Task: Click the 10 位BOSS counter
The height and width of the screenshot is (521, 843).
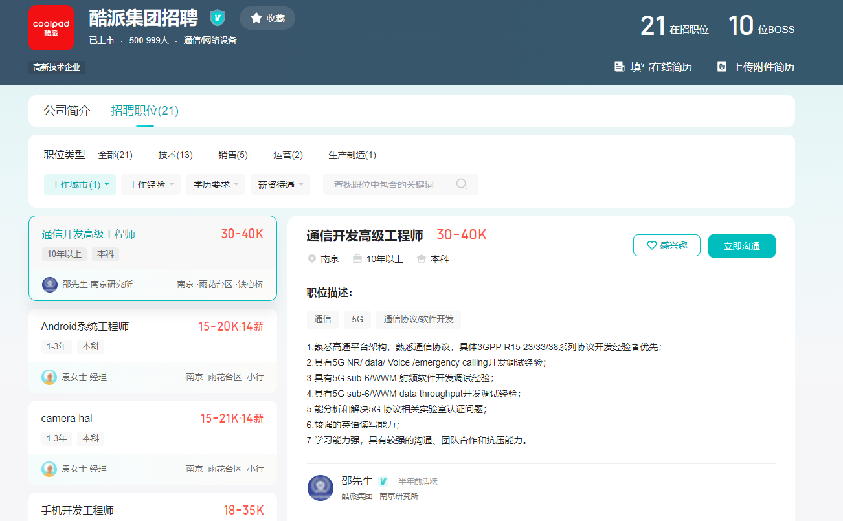Action: (761, 26)
